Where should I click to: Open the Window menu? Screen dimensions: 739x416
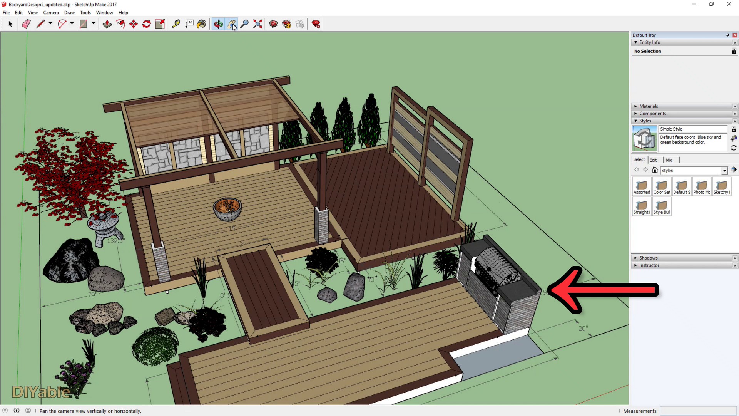(x=104, y=13)
